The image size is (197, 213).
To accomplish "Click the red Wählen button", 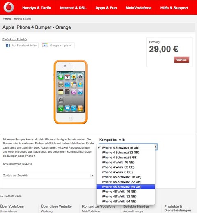I will (181, 60).
